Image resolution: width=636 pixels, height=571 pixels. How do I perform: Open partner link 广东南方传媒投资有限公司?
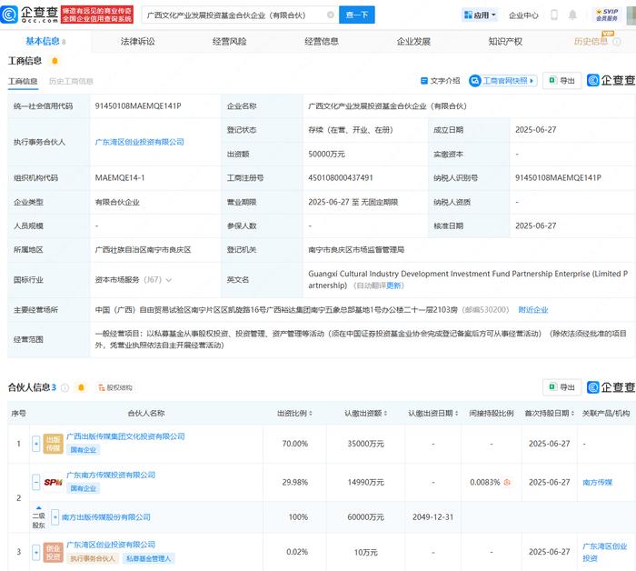(x=111, y=475)
